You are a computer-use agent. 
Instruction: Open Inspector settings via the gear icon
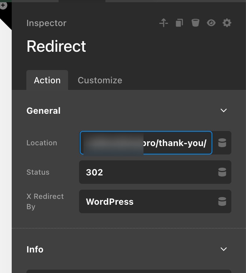(227, 23)
